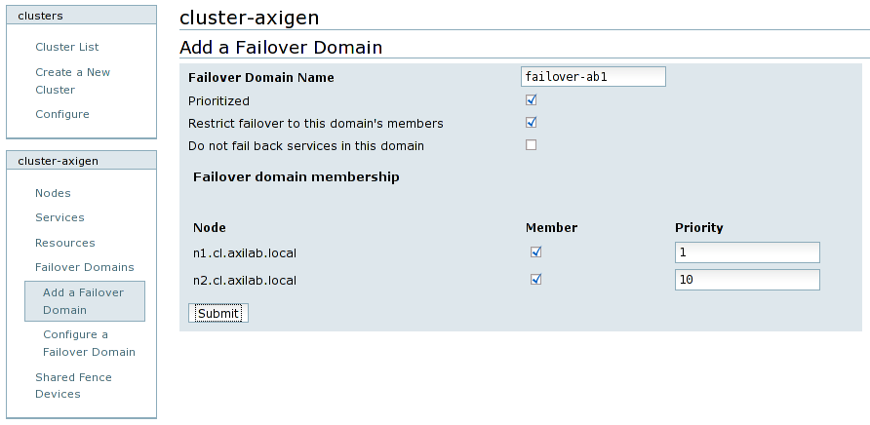Enable Do not fail back services checkbox

point(532,145)
